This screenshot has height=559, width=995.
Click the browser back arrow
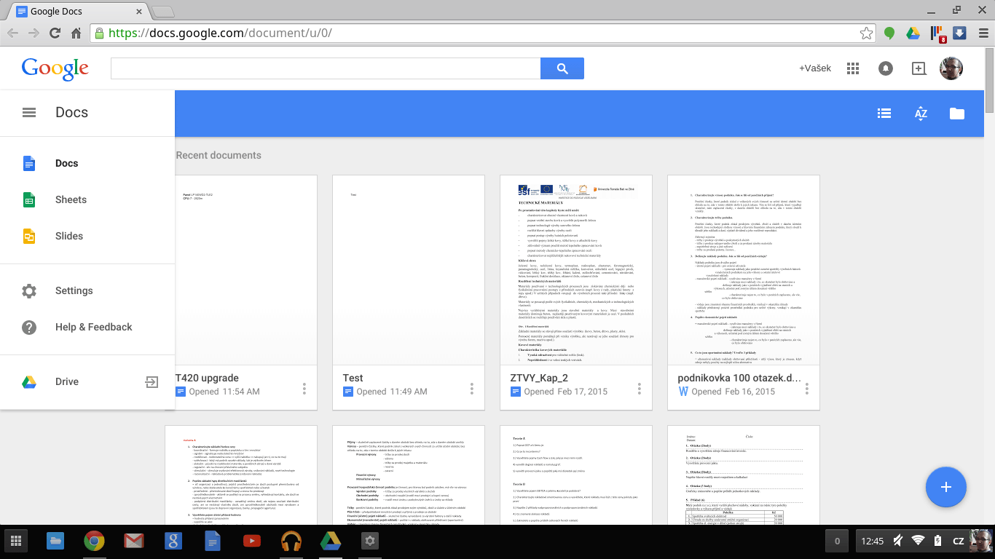[x=13, y=33]
